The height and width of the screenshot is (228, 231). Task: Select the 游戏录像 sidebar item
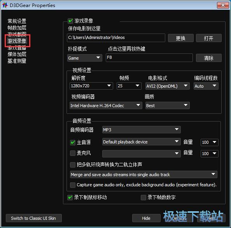click(x=17, y=41)
